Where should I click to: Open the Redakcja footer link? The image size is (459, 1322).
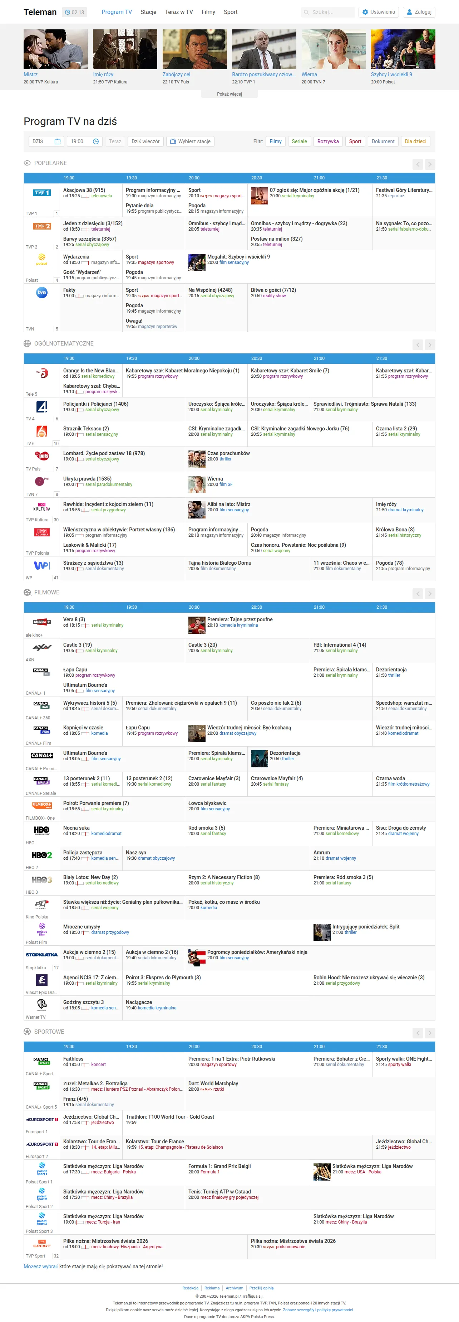190,1288
